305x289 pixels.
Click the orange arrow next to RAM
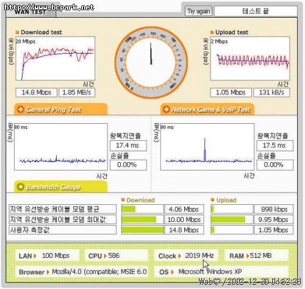tap(248, 256)
